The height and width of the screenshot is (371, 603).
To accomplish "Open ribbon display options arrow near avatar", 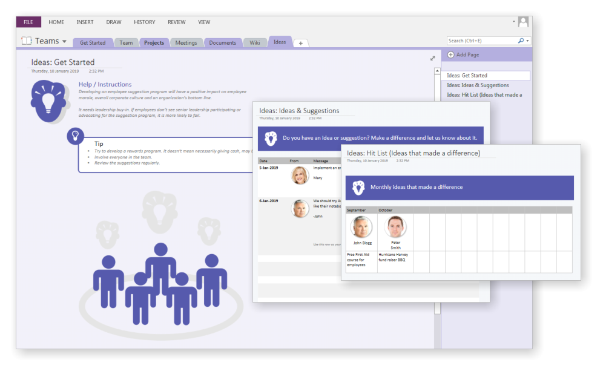I will [514, 22].
